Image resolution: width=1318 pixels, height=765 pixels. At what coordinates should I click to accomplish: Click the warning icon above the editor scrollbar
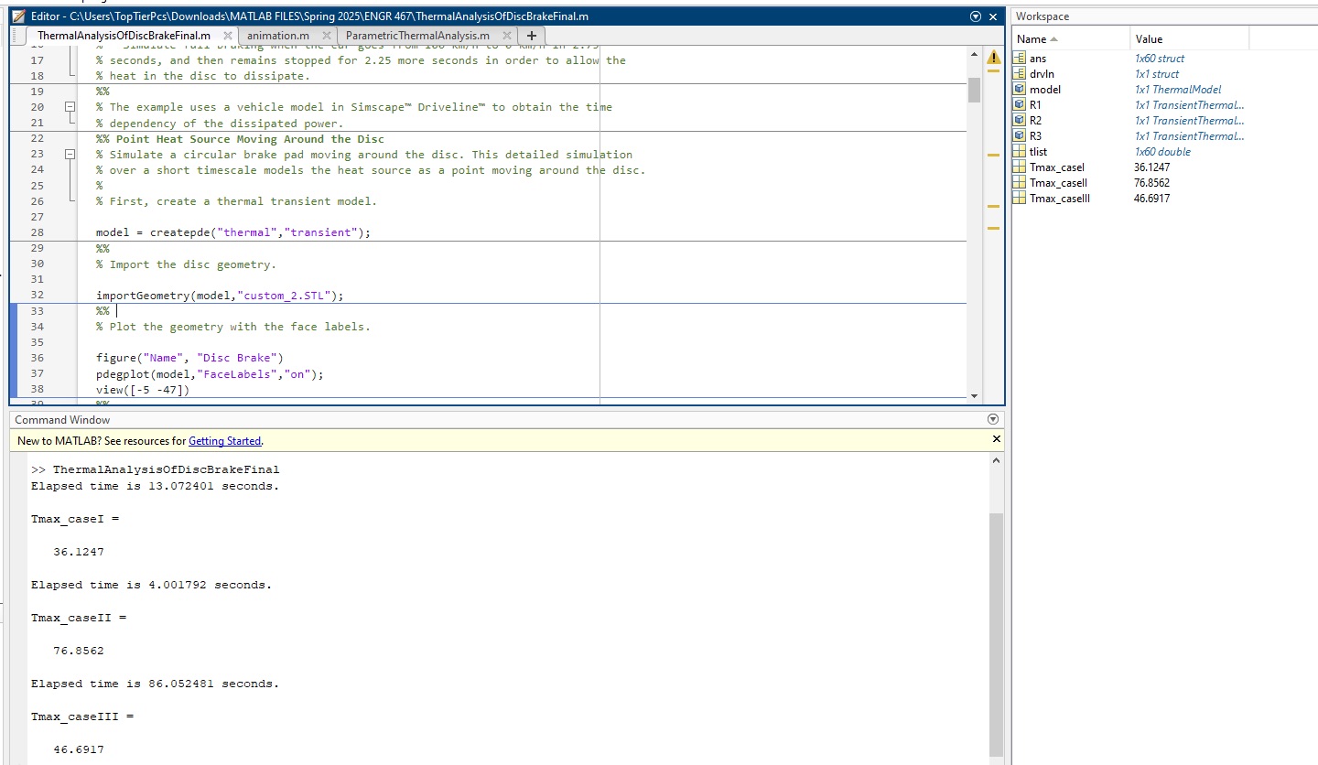994,57
